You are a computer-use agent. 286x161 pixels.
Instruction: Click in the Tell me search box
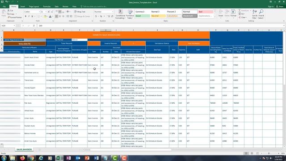pos(95,7)
